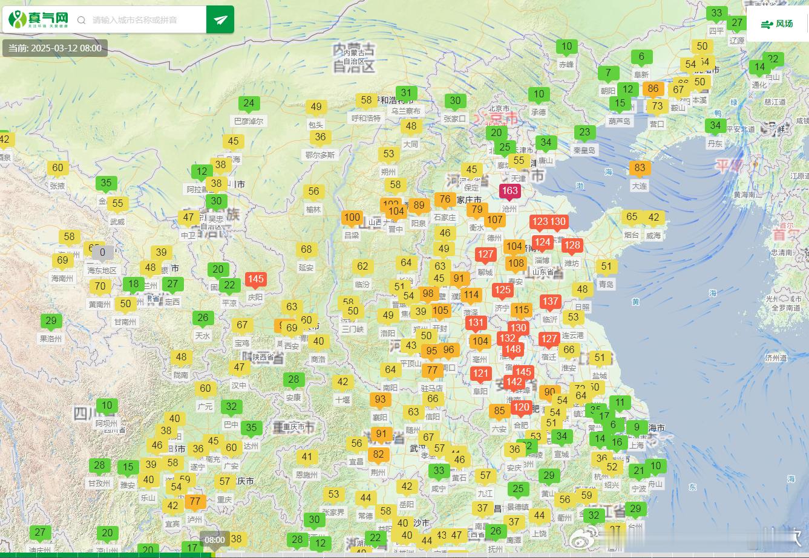Click the 58 marker above 呼和浩特

click(366, 101)
